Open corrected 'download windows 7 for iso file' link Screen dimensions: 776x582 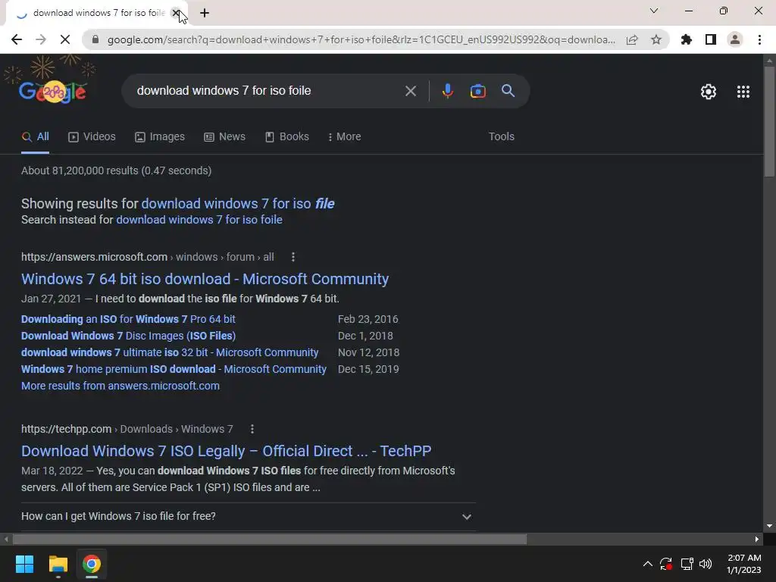tap(238, 203)
